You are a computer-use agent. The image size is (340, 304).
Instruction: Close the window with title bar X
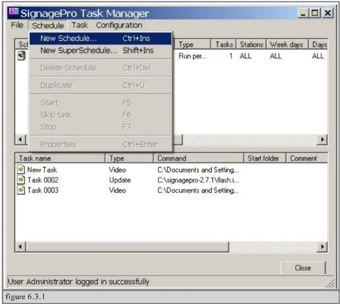[327, 13]
